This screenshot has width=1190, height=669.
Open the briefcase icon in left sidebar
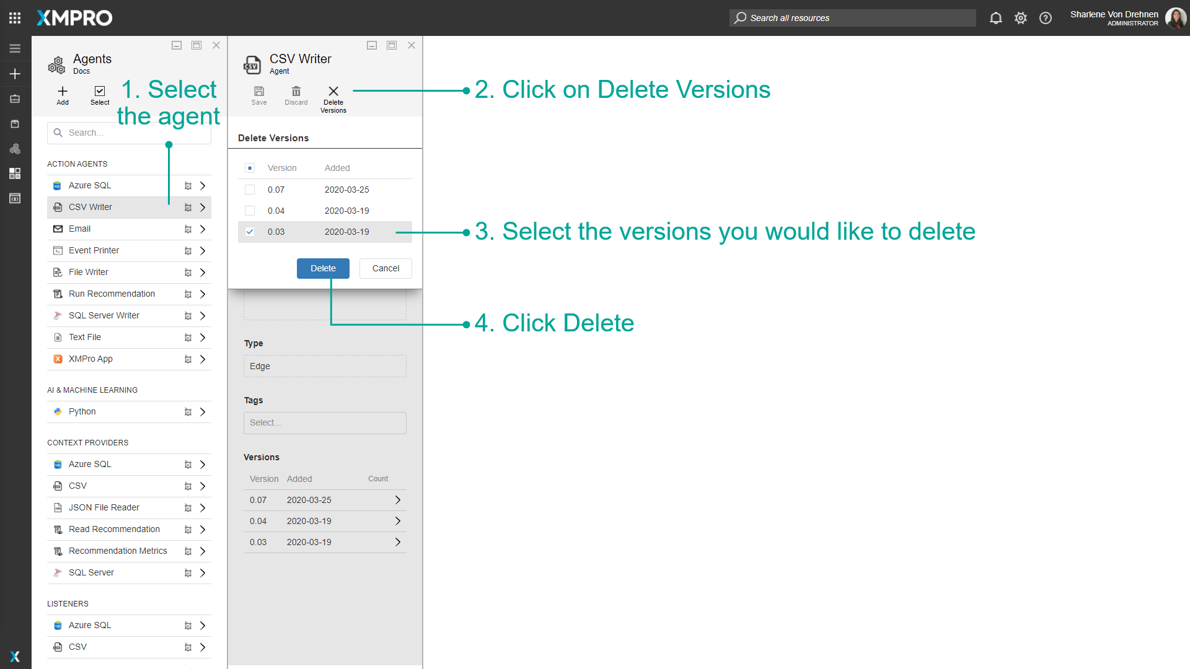(x=15, y=98)
